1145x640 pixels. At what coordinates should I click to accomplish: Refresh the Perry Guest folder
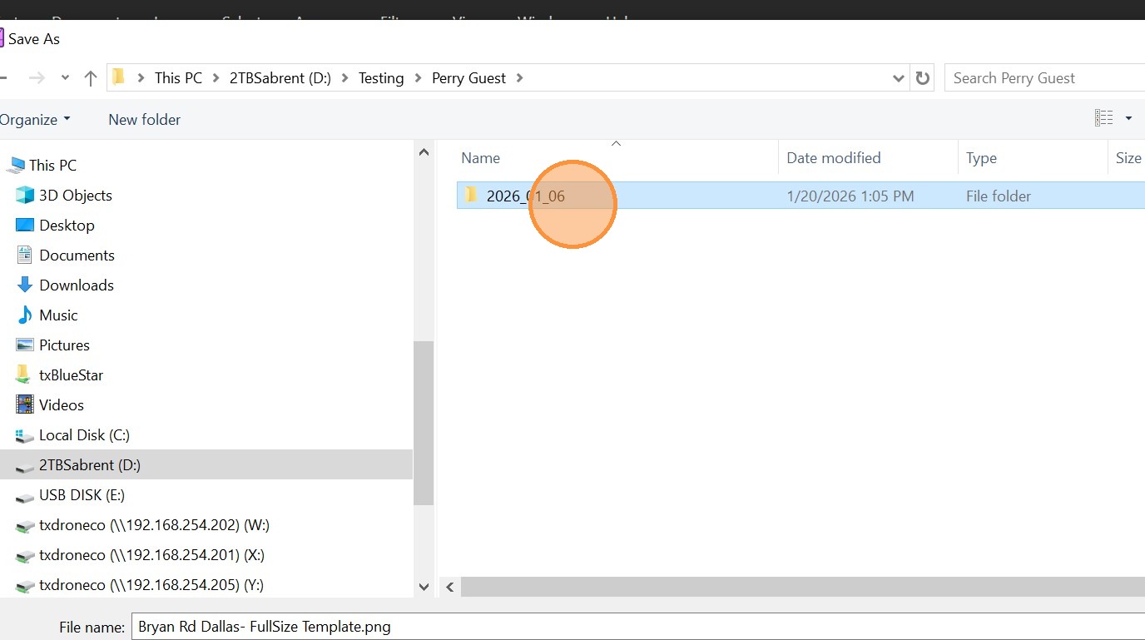click(922, 78)
